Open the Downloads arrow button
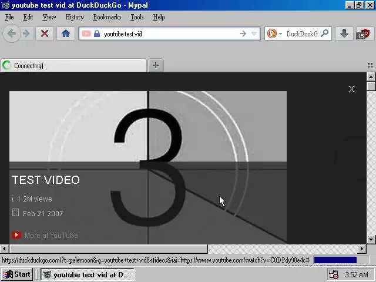Screen dimensions: 376x282 [x=344, y=33]
